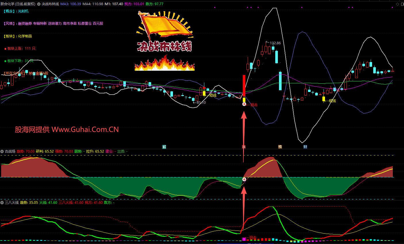Image resolution: width=404 pixels, height=244 pixels.
Task: Click the 光刻机 concept label
Action: click(x=23, y=11)
